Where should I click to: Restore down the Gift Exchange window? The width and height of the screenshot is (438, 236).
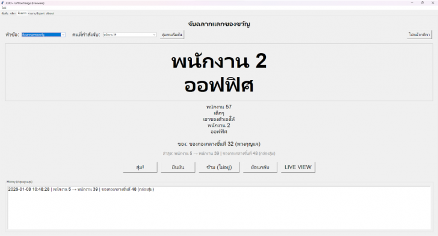[x=422, y=3]
